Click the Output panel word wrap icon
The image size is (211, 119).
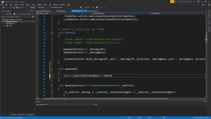pyautogui.click(x=96, y=104)
